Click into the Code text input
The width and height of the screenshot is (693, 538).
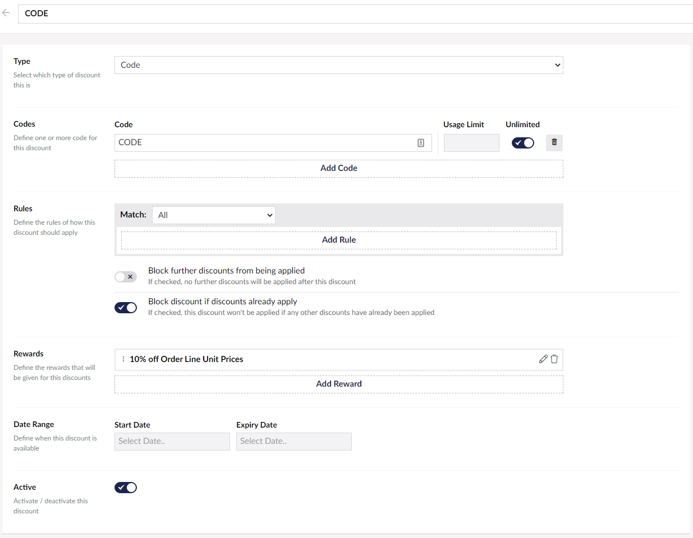273,143
